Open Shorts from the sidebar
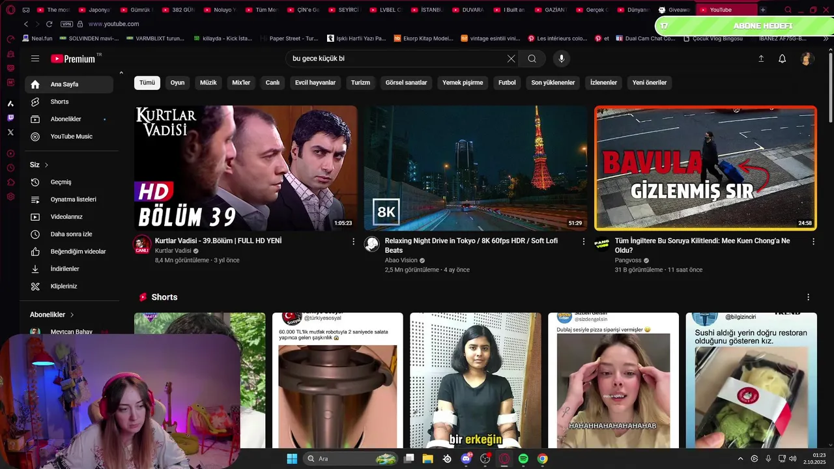 [x=69, y=102]
